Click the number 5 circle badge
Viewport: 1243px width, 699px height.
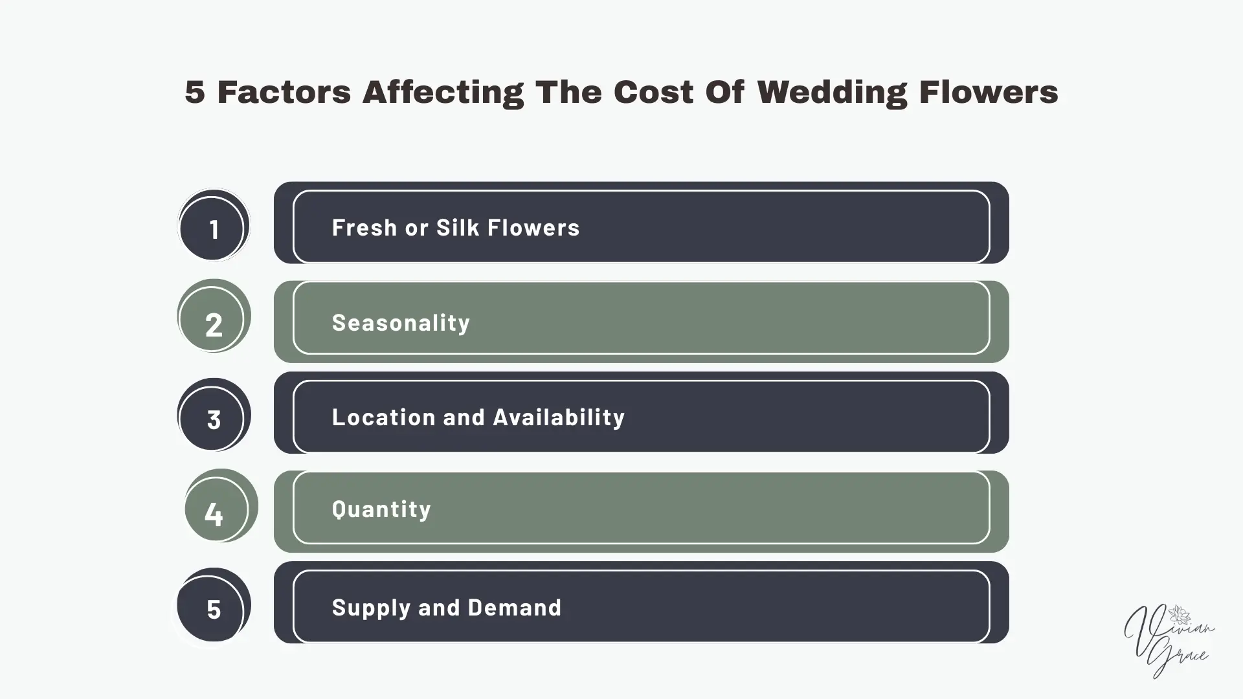pos(214,606)
